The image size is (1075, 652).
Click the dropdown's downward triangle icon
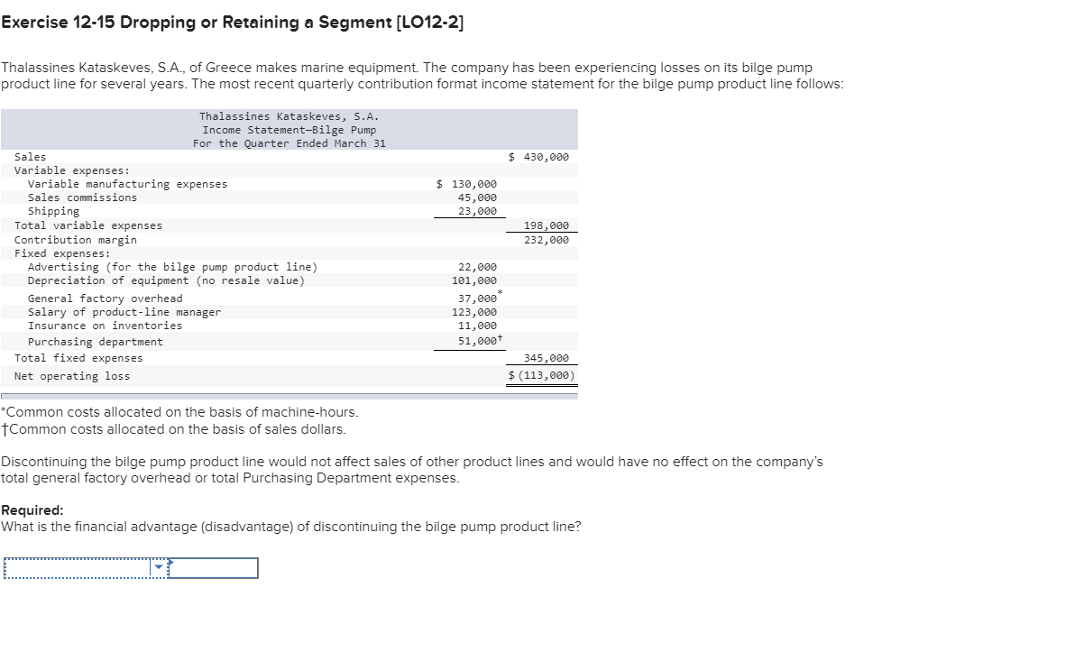pyautogui.click(x=160, y=566)
